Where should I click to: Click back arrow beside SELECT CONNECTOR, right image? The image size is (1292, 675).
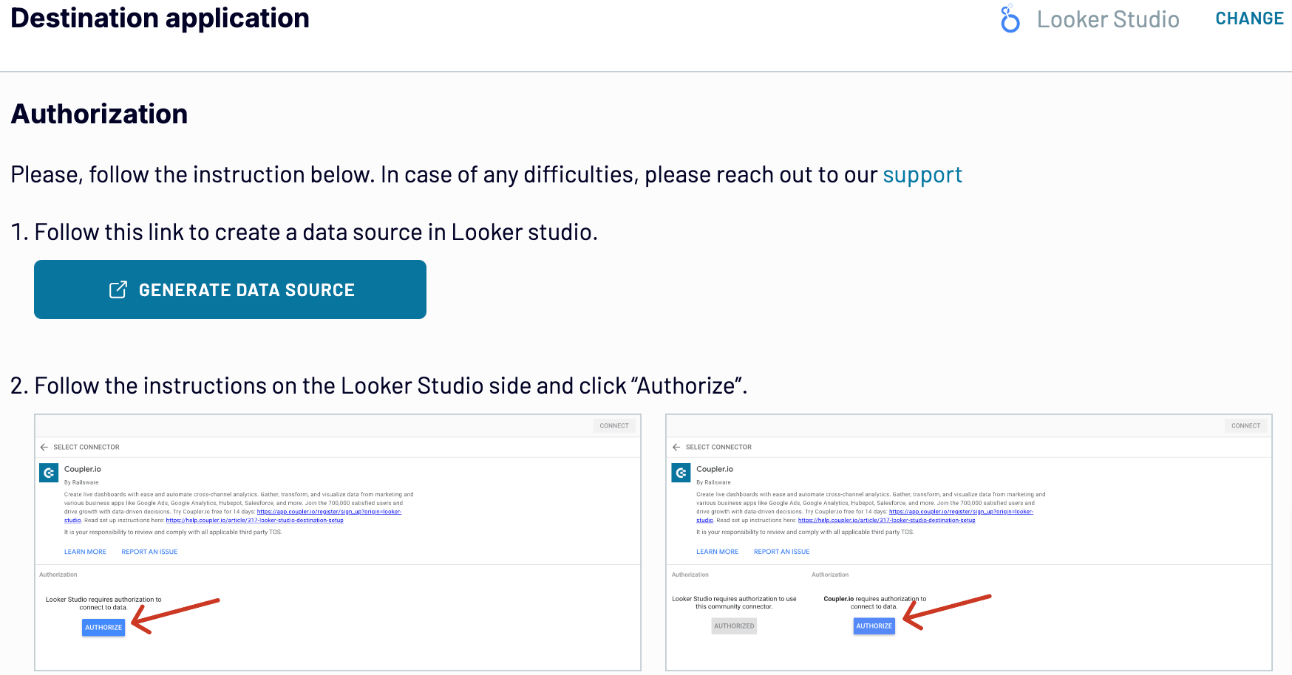click(x=676, y=447)
